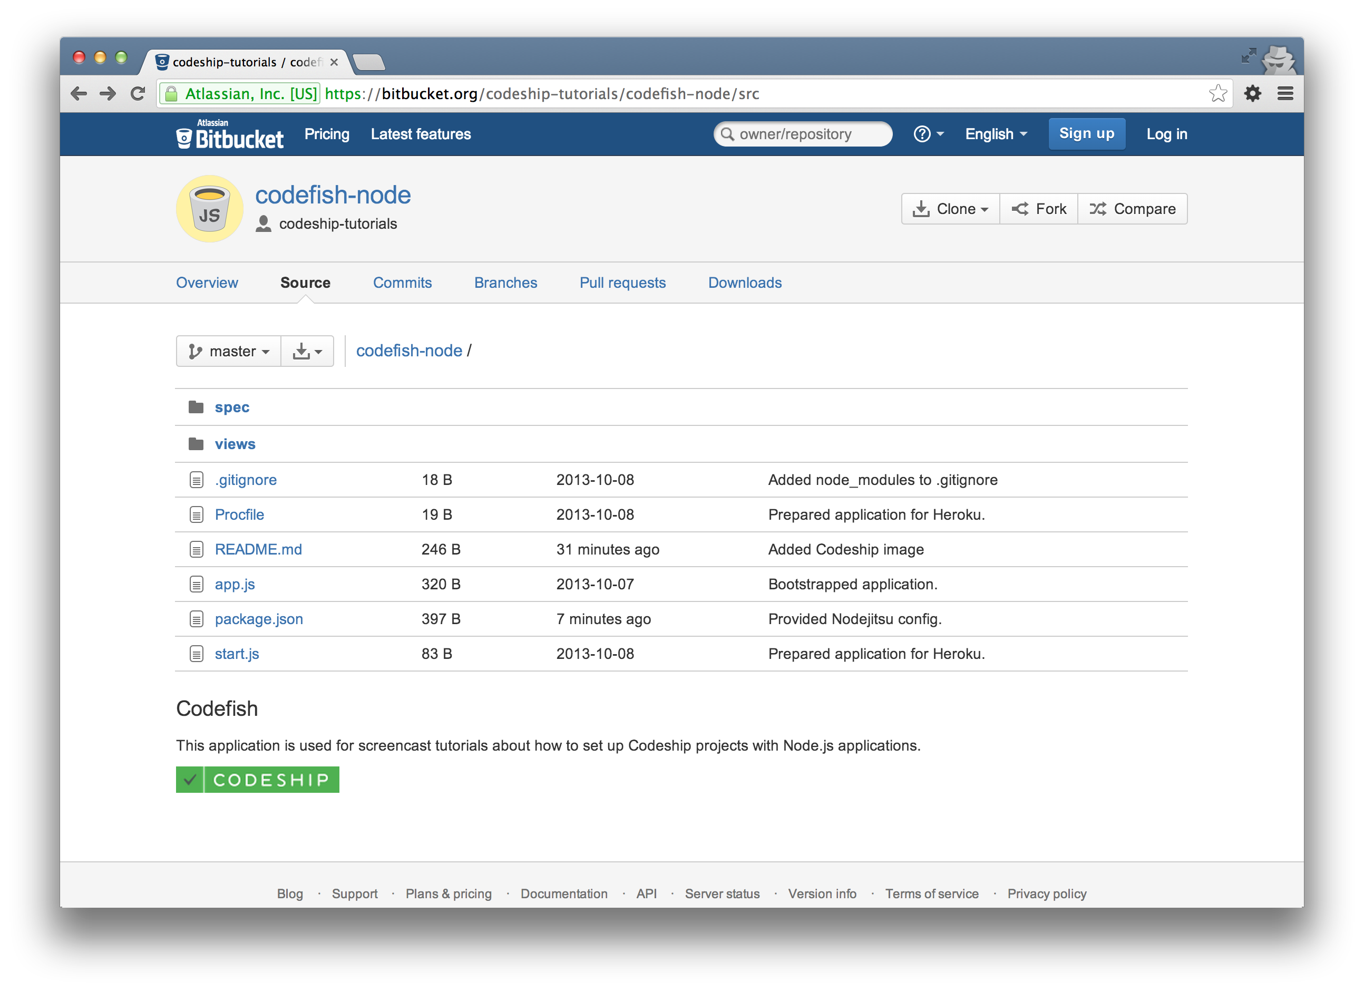
Task: Click the gear extension icon in toolbar
Action: tap(1252, 93)
